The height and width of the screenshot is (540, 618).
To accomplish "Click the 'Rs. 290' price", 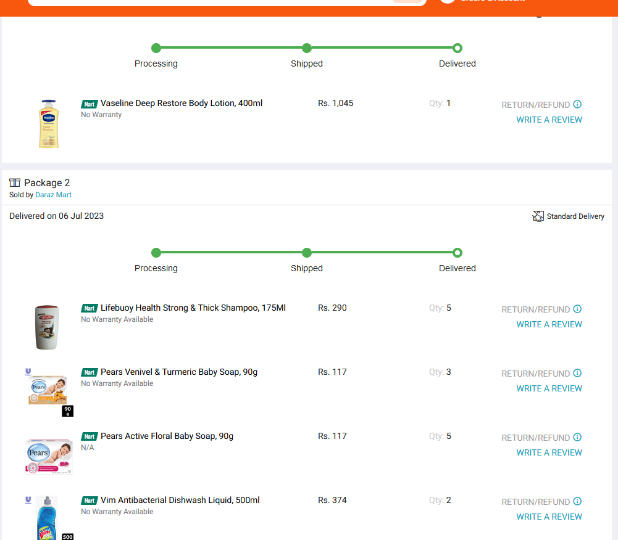I will pyautogui.click(x=332, y=308).
